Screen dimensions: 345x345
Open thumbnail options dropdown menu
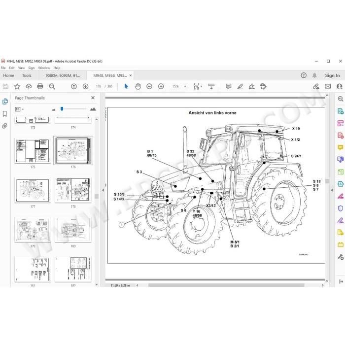19,109
